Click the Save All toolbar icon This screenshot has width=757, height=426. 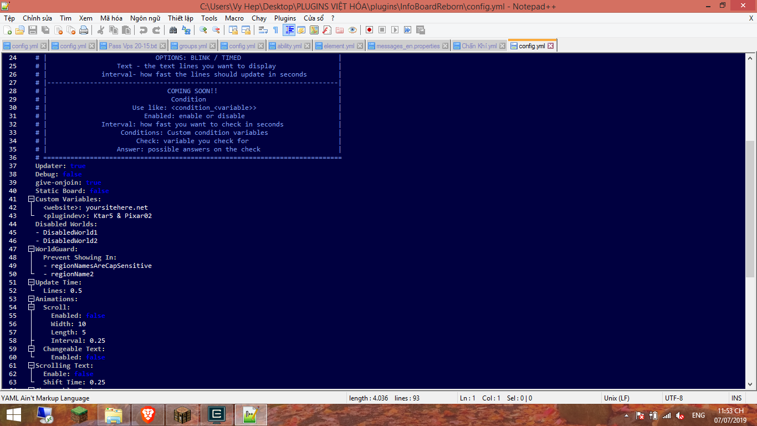(45, 30)
